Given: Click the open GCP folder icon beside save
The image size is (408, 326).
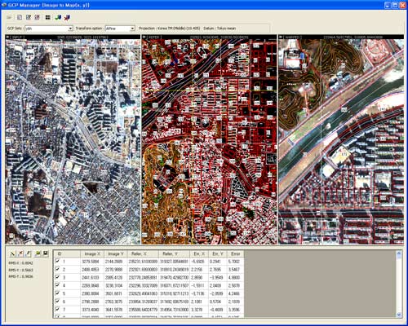Looking at the screenshot, I should click(x=38, y=253).
